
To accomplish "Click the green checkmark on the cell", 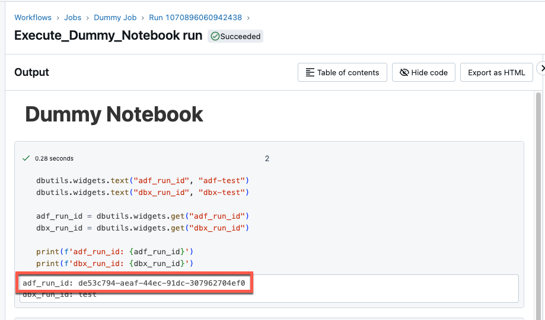I will click(x=26, y=158).
